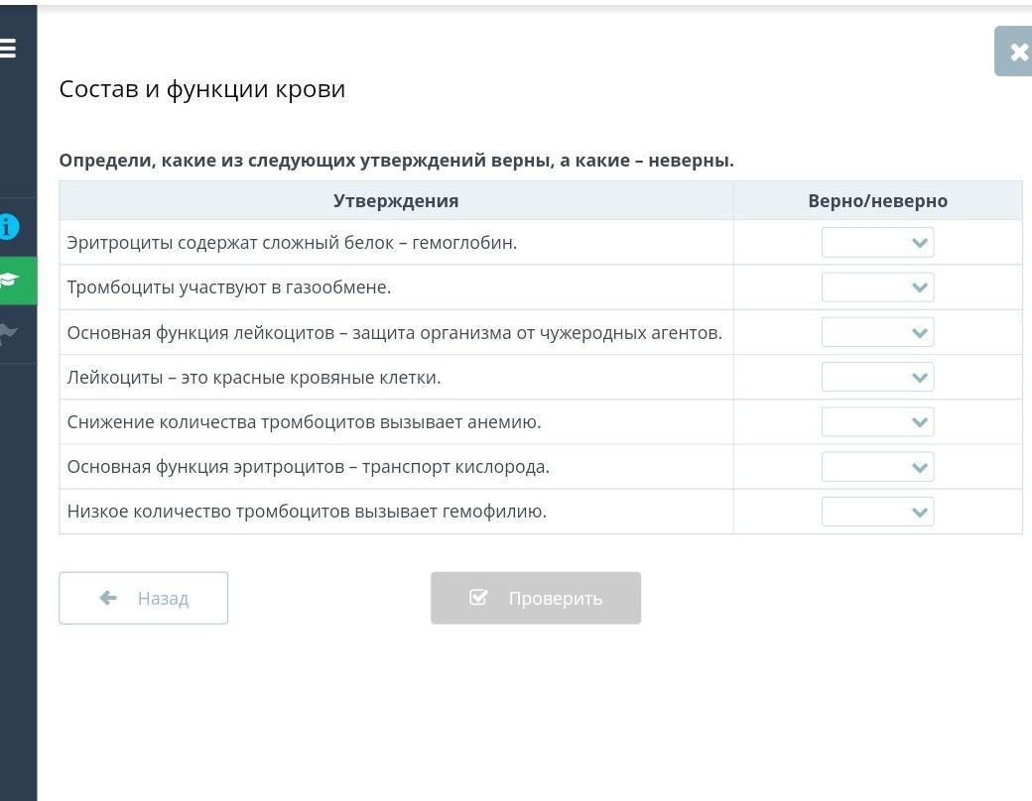Open the hamburger menu in the sidebar
The width and height of the screenshot is (1032, 801).
(x=8, y=48)
